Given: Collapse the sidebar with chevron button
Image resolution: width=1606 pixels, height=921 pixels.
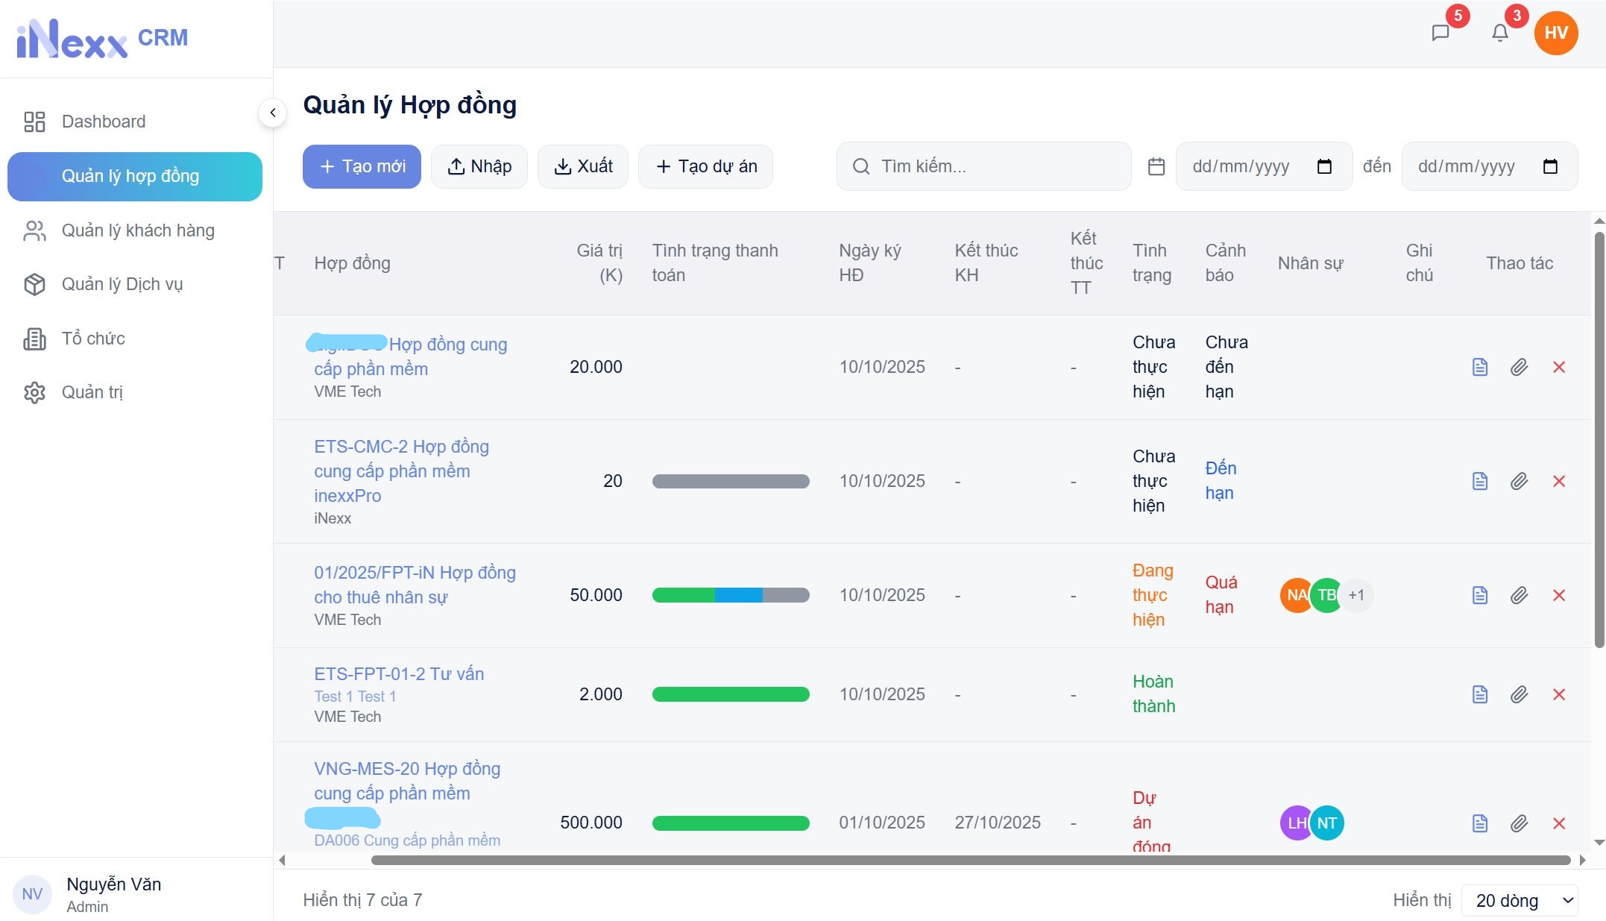Looking at the screenshot, I should (273, 113).
